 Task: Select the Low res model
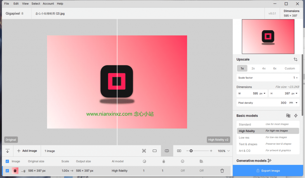pyautogui.click(x=268, y=138)
